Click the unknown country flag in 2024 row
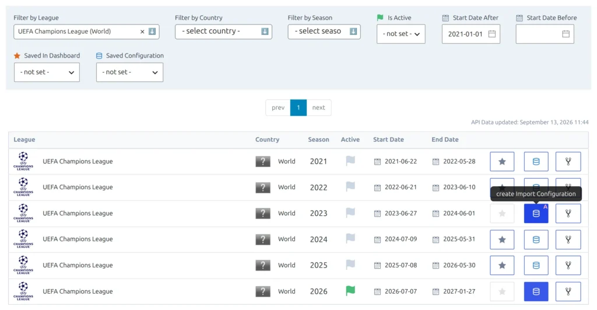The height and width of the screenshot is (310, 597). tap(263, 240)
